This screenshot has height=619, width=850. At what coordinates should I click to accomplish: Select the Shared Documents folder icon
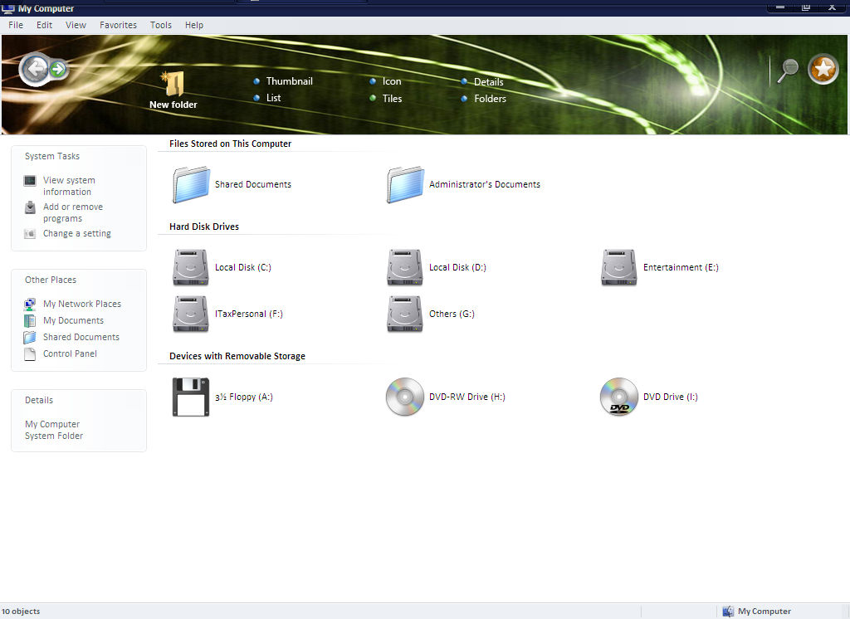point(191,184)
